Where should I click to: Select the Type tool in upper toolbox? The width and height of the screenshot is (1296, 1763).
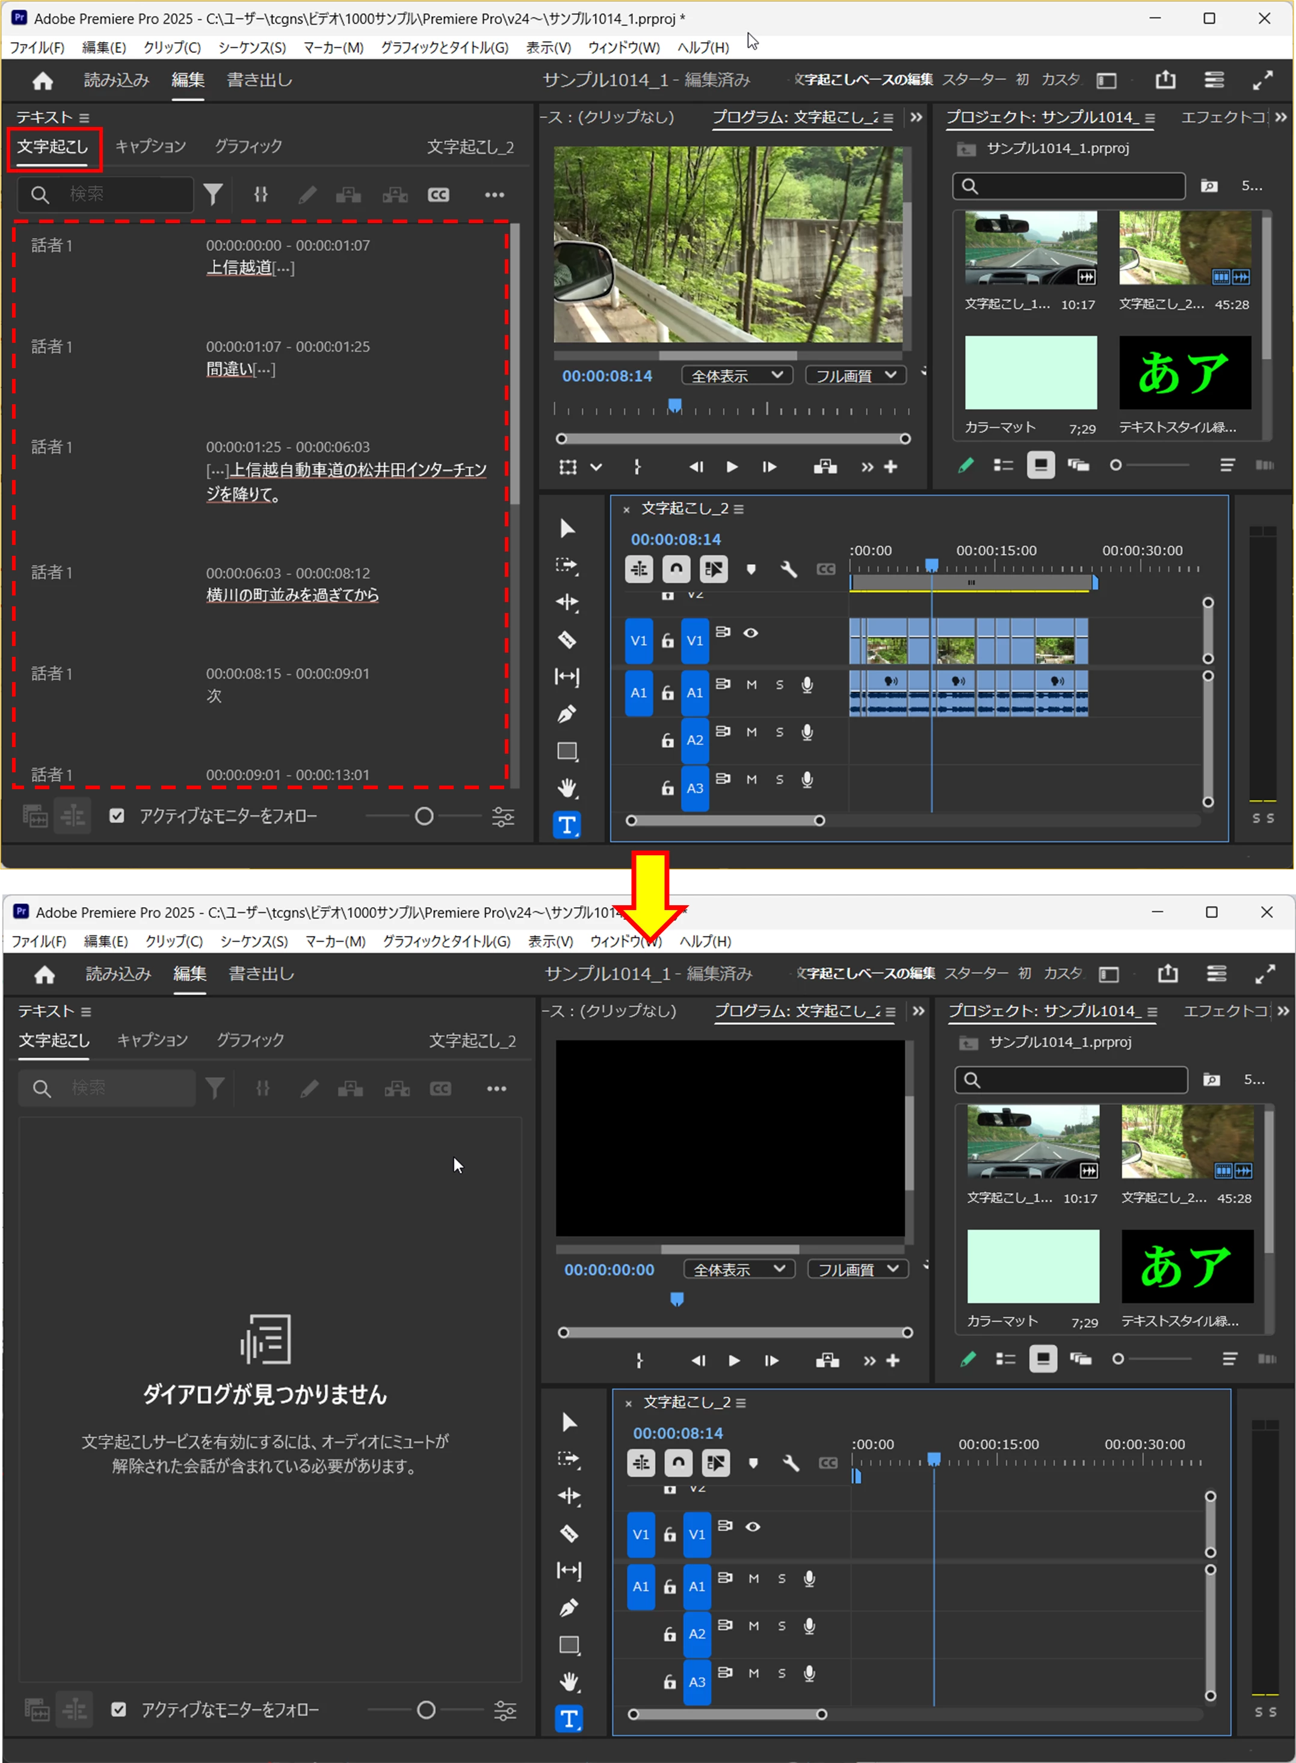tap(567, 825)
